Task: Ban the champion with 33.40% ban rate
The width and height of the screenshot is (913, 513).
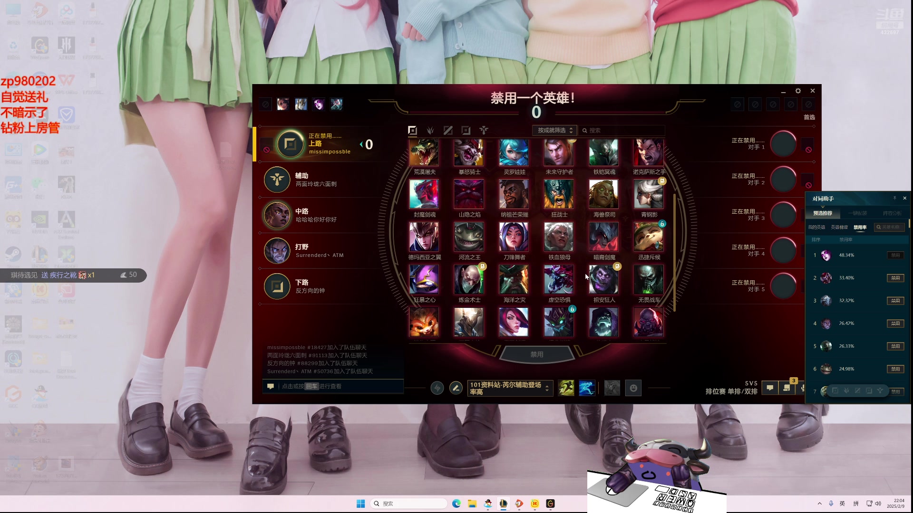Action: pos(895,278)
